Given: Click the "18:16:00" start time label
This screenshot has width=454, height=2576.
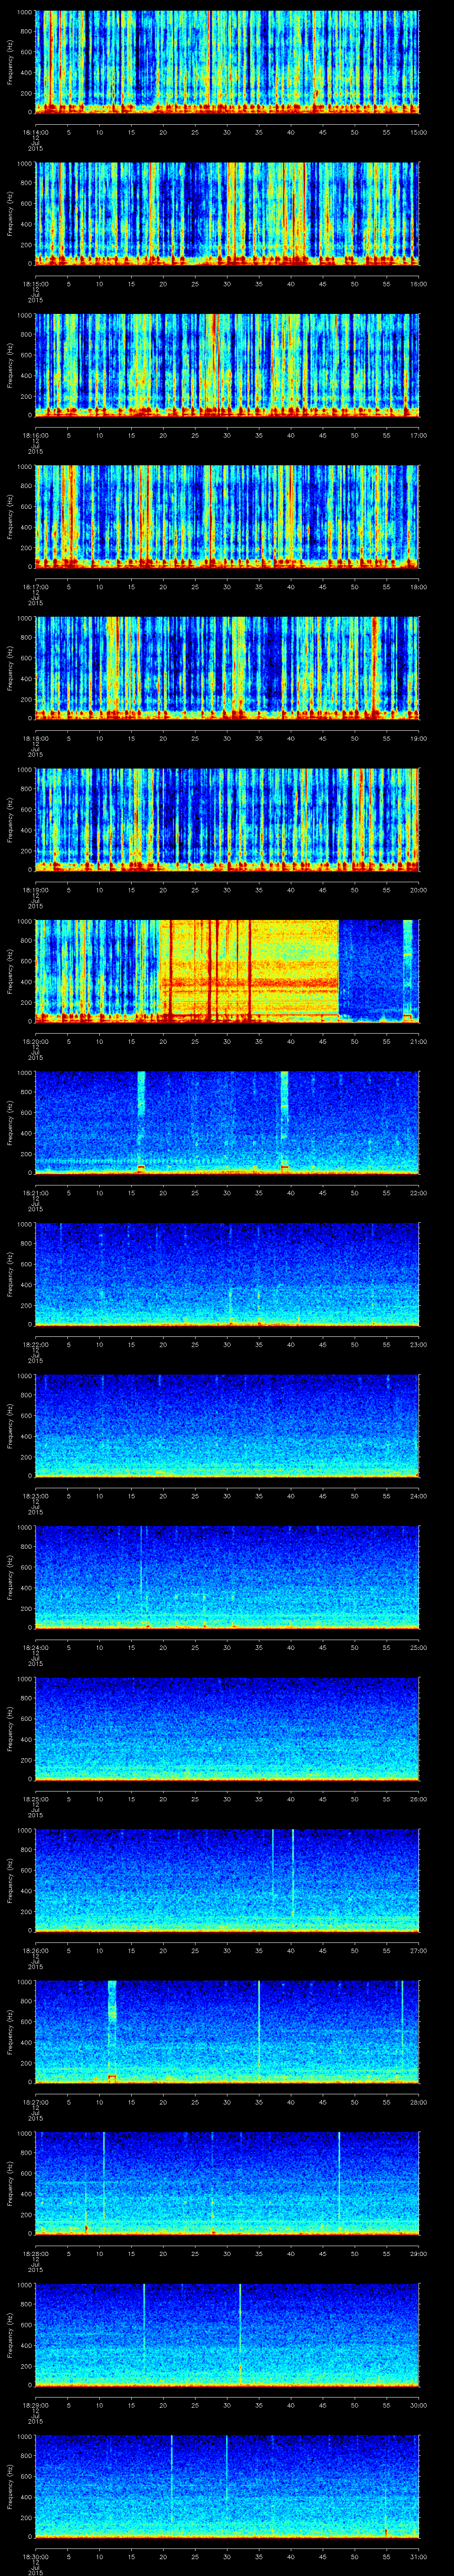Looking at the screenshot, I should pos(36,435).
